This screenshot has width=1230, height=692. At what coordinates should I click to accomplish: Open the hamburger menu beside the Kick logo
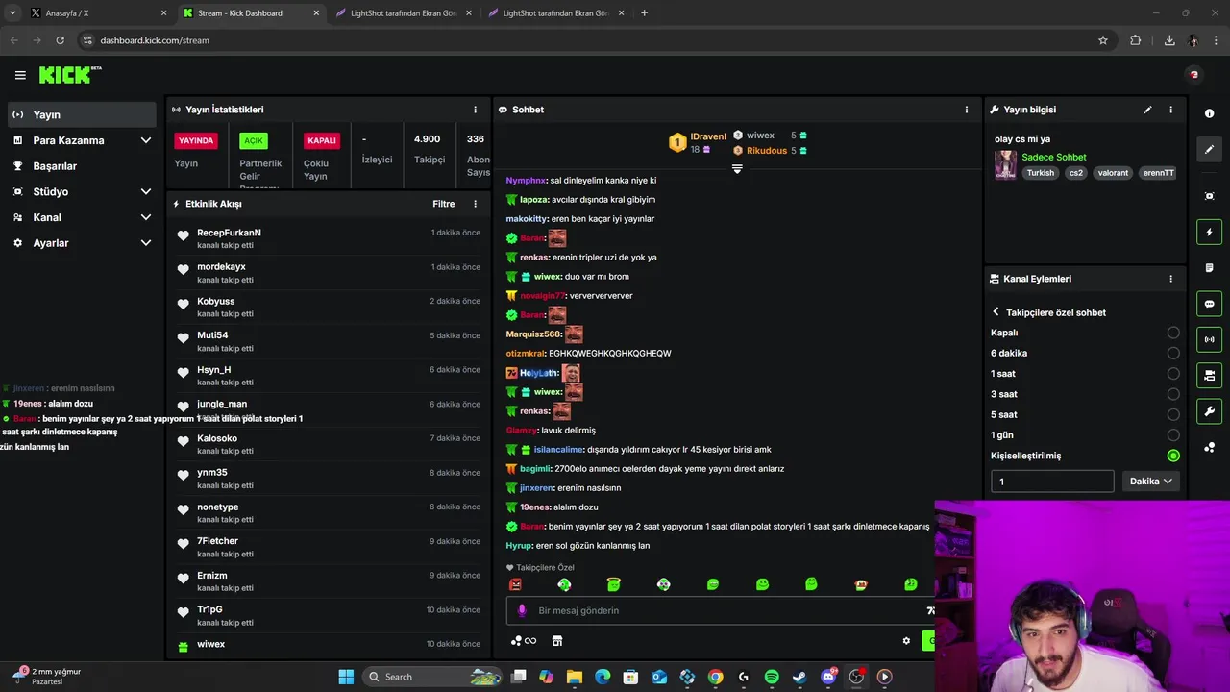click(x=20, y=75)
